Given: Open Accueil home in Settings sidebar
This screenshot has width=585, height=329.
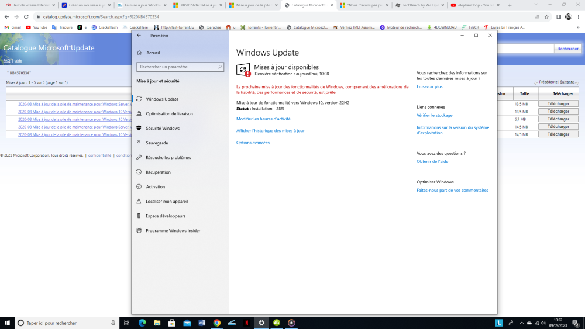Looking at the screenshot, I should 153,53.
